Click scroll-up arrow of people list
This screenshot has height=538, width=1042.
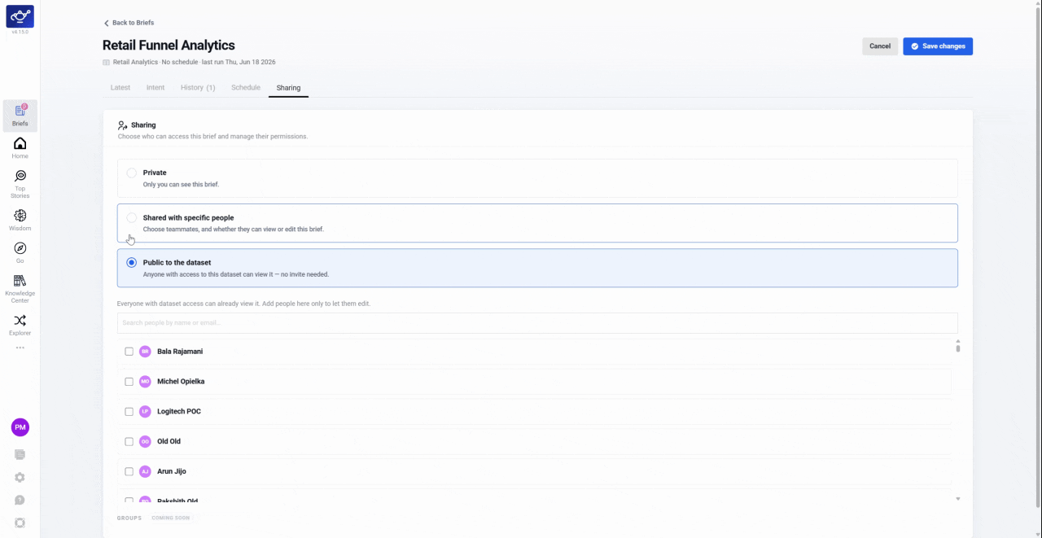pyautogui.click(x=958, y=341)
